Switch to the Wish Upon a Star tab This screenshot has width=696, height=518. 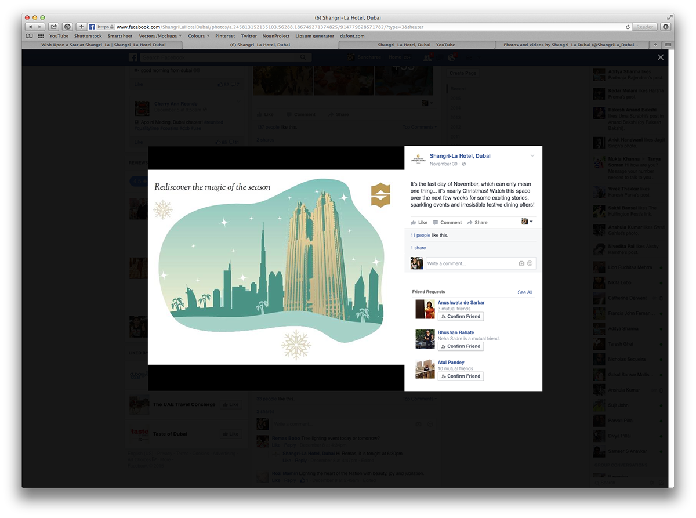click(103, 45)
